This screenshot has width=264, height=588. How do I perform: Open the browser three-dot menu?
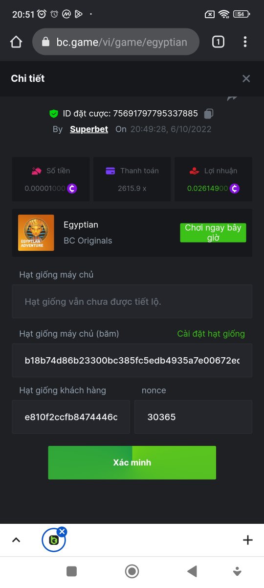click(x=245, y=42)
